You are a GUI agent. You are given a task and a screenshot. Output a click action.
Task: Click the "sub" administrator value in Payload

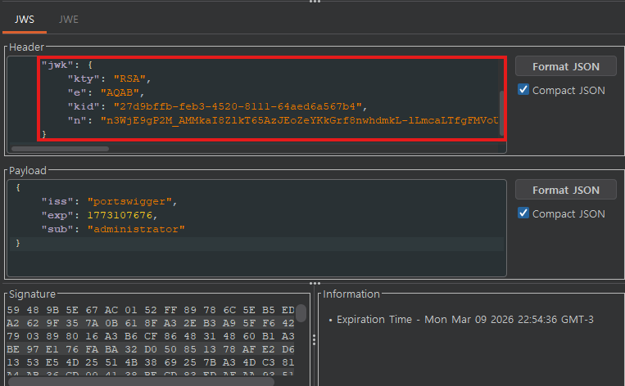point(136,229)
